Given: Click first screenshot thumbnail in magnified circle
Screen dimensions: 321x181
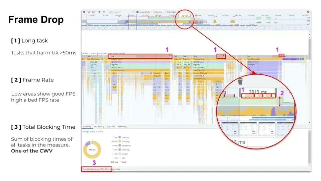Looking at the screenshot, I should tap(230, 129).
